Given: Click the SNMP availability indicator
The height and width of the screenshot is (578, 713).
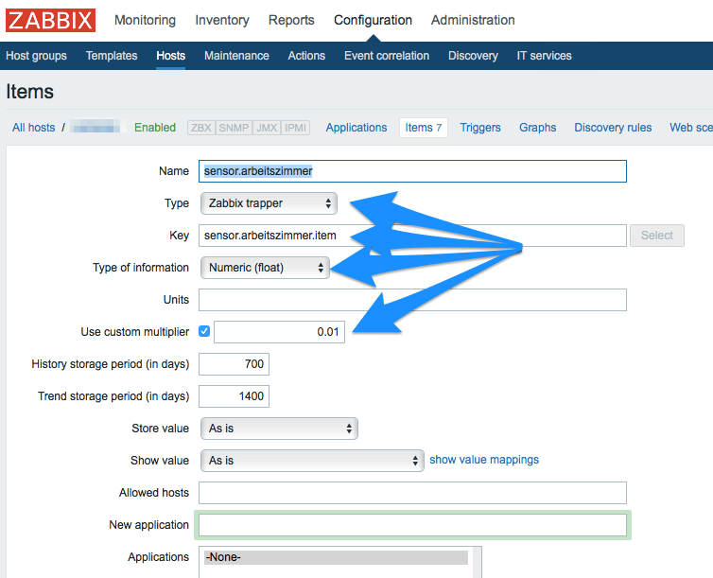Looking at the screenshot, I should coord(234,128).
